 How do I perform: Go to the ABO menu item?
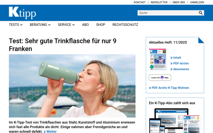(85, 25)
